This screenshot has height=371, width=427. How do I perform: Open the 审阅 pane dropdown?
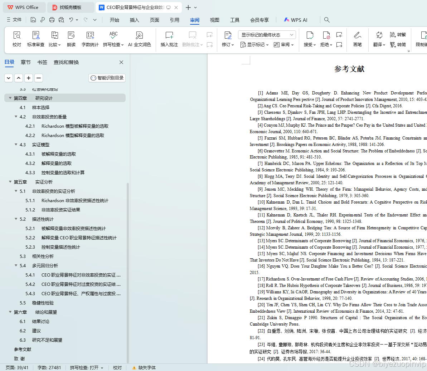284,45
